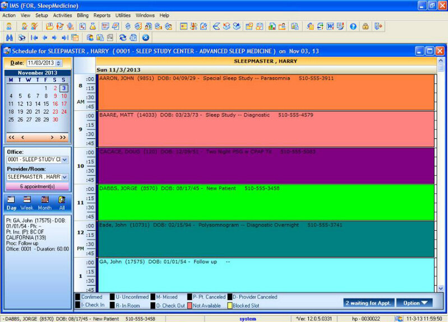Open the Provider/Room dropdown

pyautogui.click(x=64, y=176)
